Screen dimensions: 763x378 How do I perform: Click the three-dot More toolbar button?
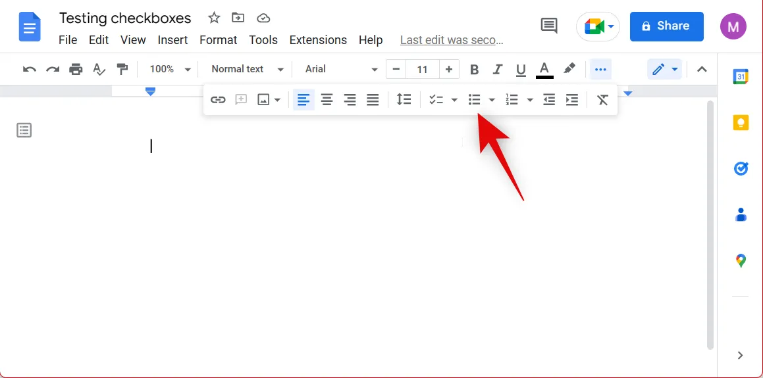(x=600, y=70)
